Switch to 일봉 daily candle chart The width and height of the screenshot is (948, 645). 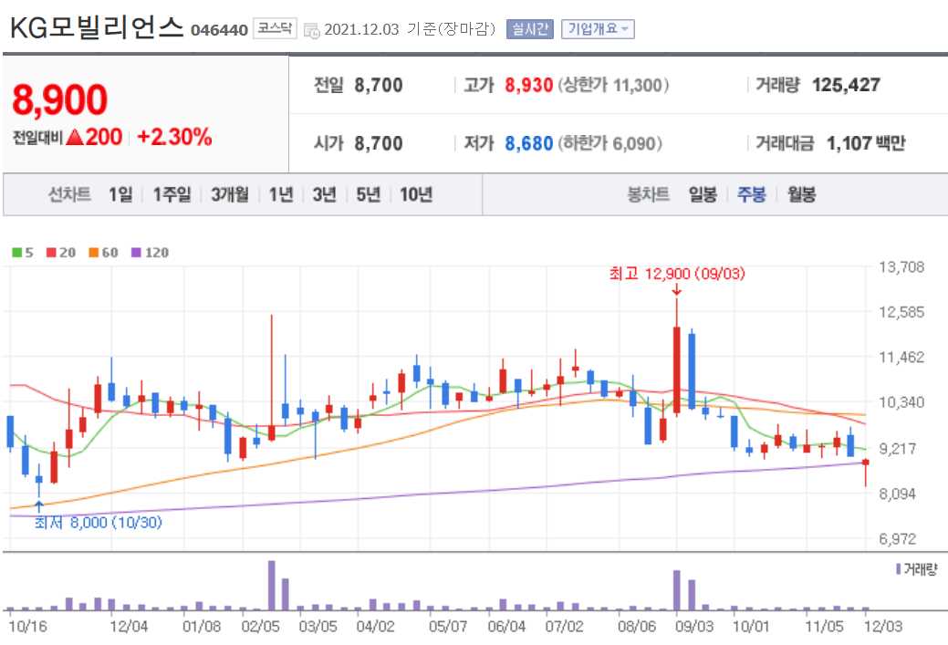coord(703,194)
